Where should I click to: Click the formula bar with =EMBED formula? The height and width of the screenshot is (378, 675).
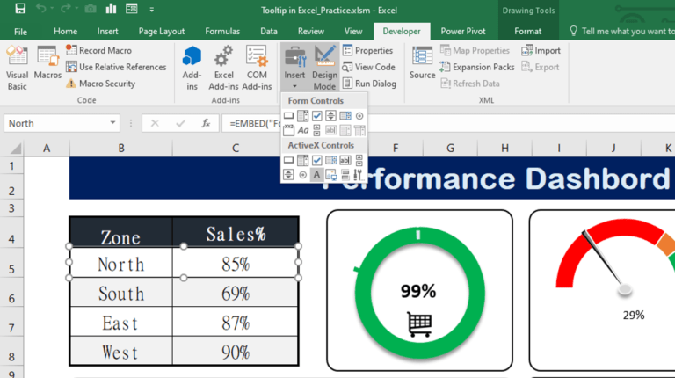447,123
